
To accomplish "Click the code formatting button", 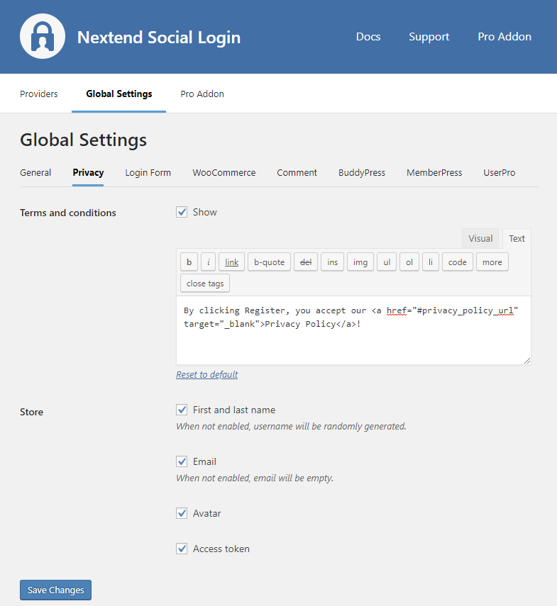I will [458, 262].
